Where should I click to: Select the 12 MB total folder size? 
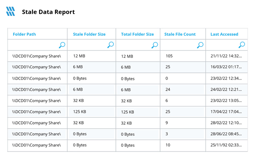pyautogui.click(x=127, y=56)
